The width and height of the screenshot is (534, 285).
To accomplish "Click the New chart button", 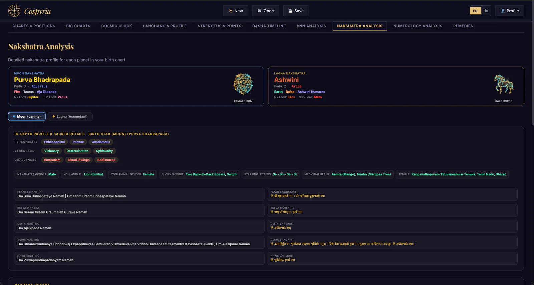I will [236, 11].
